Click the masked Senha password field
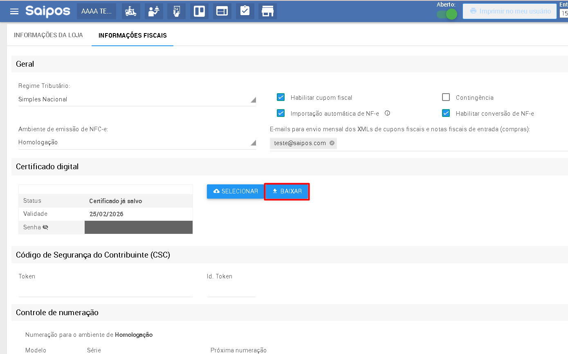 click(139, 227)
